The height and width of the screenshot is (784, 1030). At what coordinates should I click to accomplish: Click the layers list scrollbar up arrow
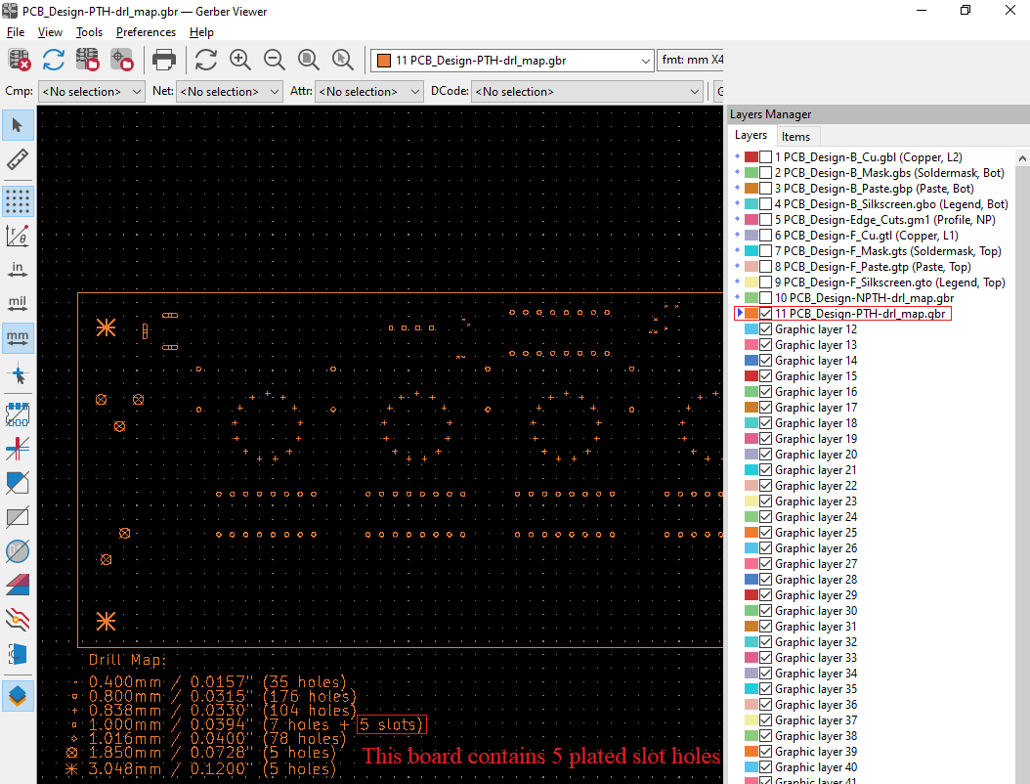pos(1022,158)
